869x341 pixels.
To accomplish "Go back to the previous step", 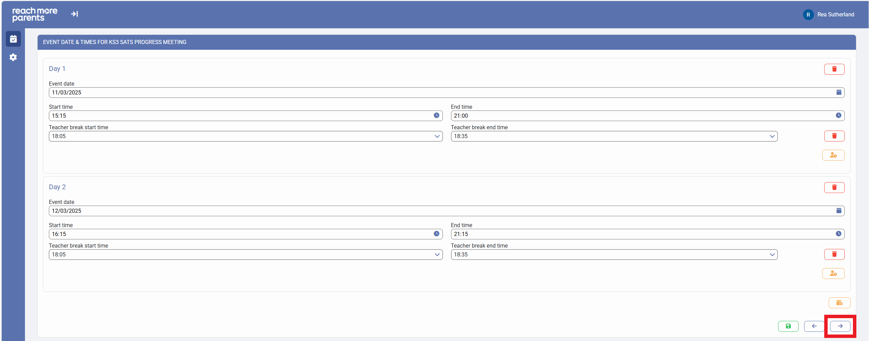I will (814, 326).
